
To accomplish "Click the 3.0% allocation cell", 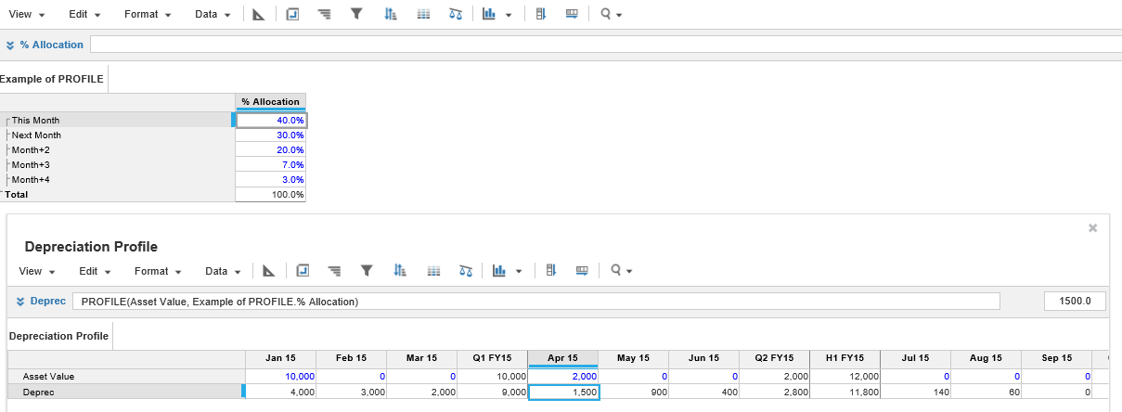I will 271,179.
